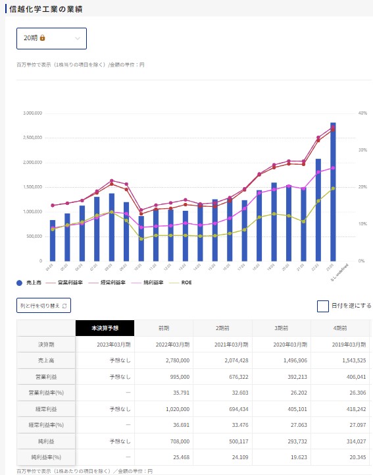The width and height of the screenshot is (373, 475).
Task: Click the sales value 2,074,428
Action: (236, 361)
